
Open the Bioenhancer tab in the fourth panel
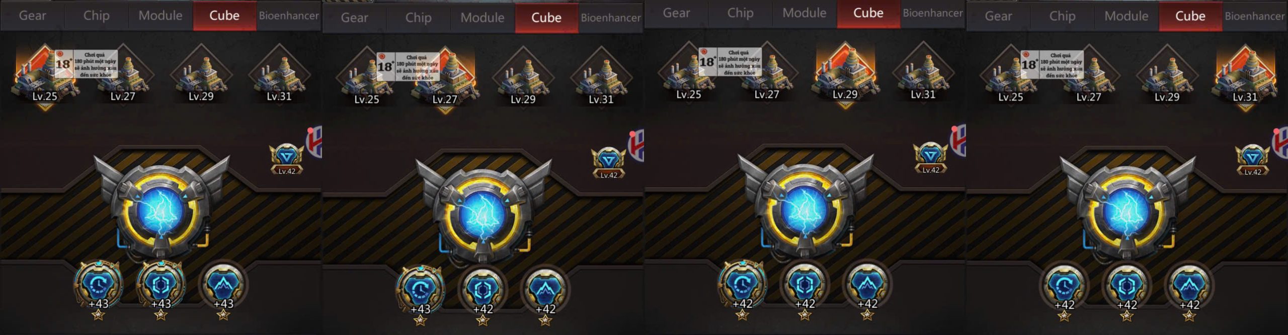click(x=1255, y=16)
